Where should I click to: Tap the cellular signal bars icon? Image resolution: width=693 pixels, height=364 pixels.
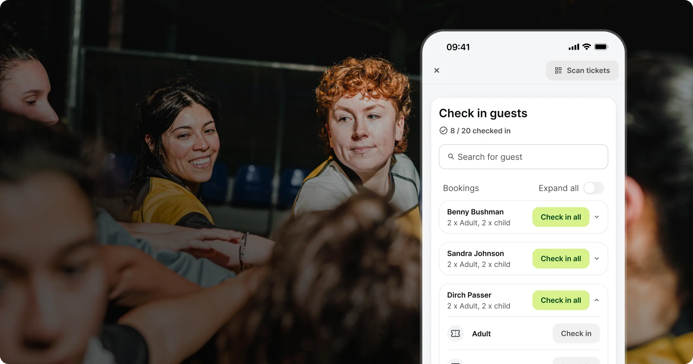pos(574,47)
